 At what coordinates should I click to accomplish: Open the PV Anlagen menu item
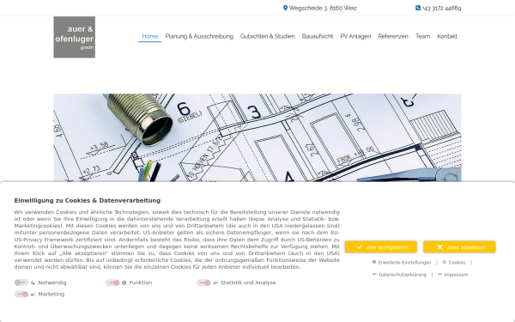click(355, 36)
